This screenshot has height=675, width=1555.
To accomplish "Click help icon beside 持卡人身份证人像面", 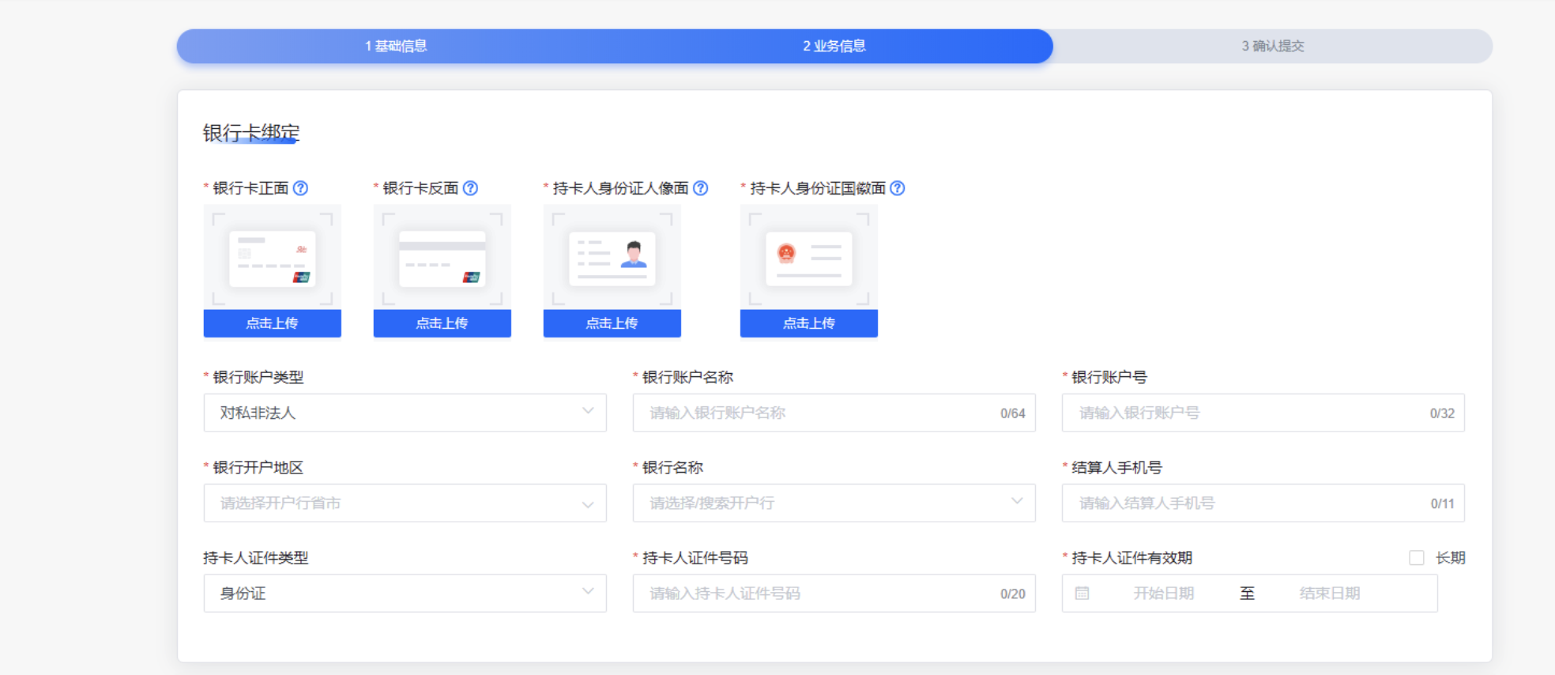I will pyautogui.click(x=700, y=188).
